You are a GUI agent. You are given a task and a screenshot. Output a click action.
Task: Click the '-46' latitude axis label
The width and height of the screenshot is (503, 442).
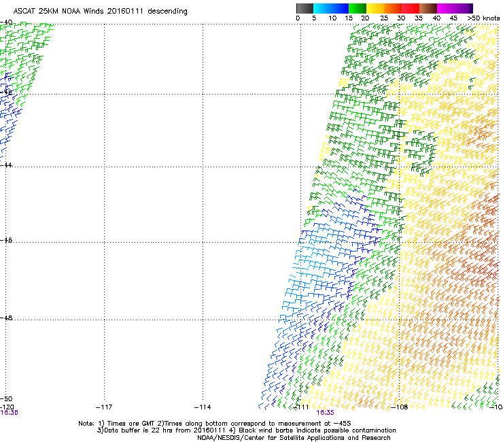[6, 241]
